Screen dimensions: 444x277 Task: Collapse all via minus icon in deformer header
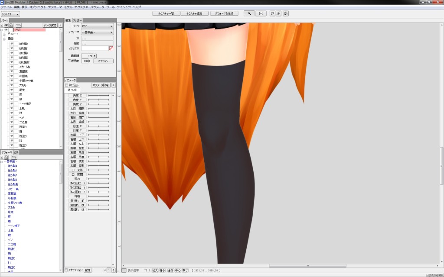[2, 157]
